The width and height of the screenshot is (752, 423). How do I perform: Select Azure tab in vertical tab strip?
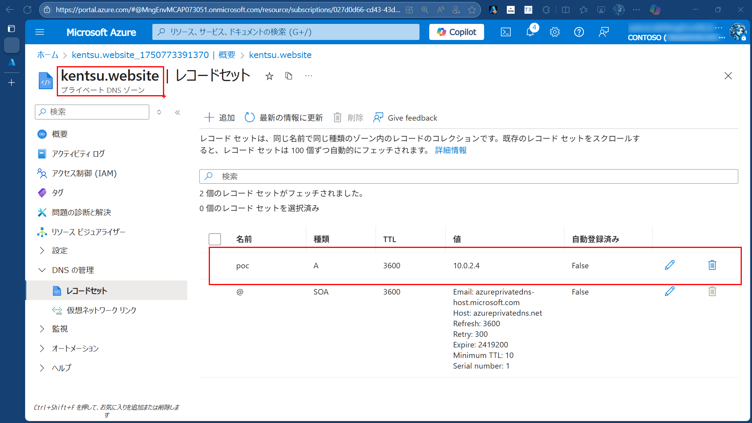tap(11, 62)
